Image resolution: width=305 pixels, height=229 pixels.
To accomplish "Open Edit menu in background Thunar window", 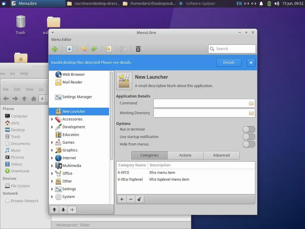I will [x=17, y=89].
